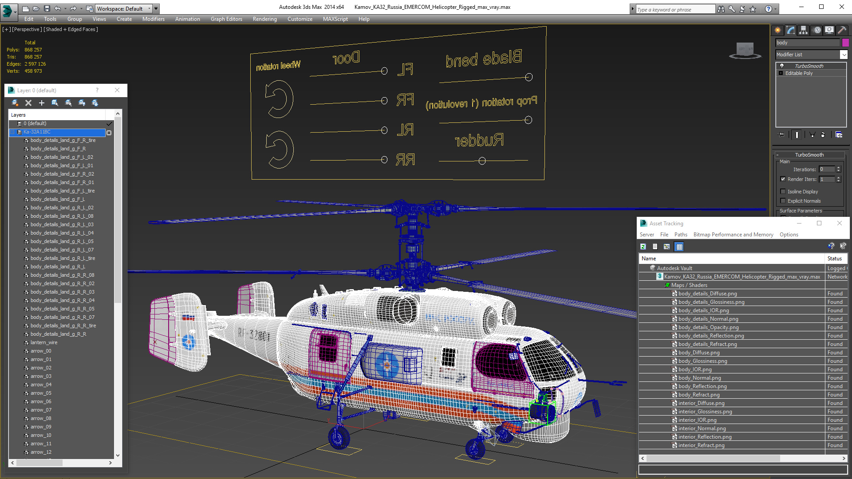The image size is (852, 479).
Task: Select highlighted objects and layers icon
Action: pyautogui.click(x=55, y=103)
